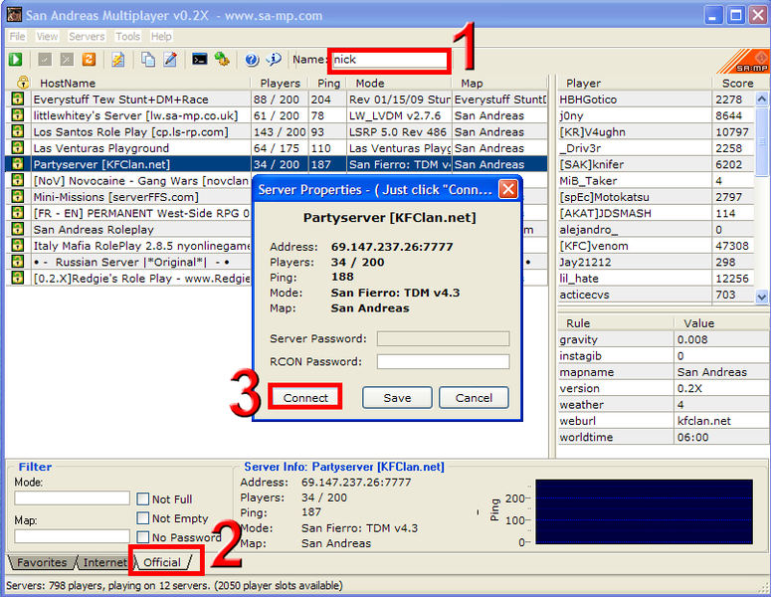Image resolution: width=771 pixels, height=597 pixels.
Task: Open Server Properties pencil icon in toolbar
Action: click(170, 60)
